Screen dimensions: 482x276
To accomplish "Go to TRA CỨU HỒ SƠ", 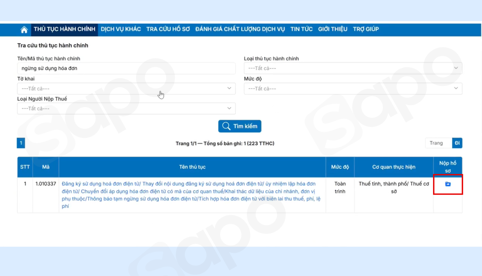I will point(168,29).
